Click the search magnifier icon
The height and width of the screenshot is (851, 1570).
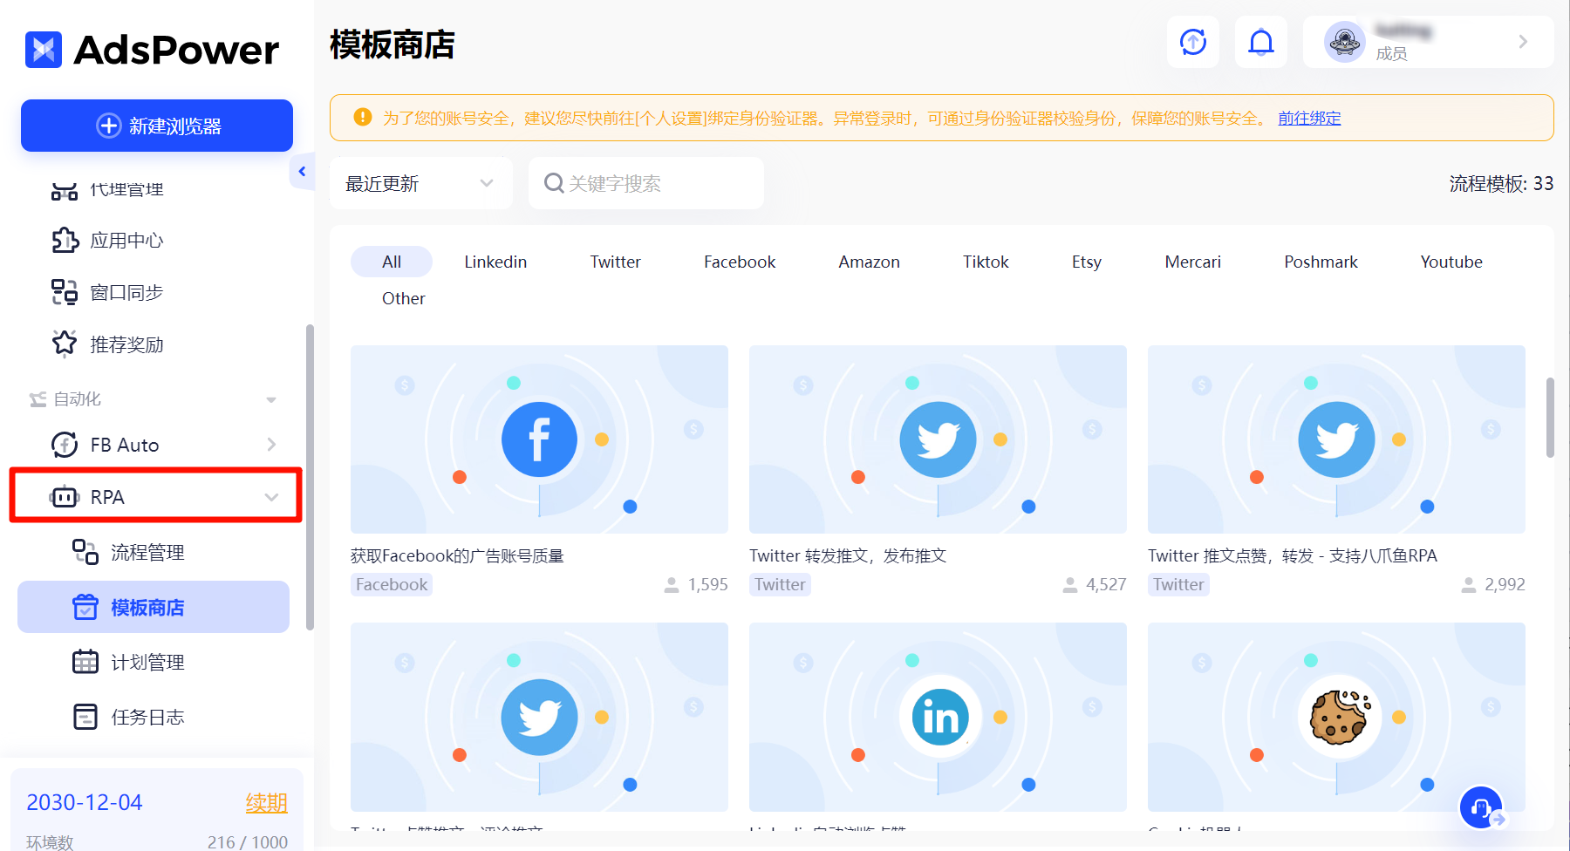click(553, 183)
